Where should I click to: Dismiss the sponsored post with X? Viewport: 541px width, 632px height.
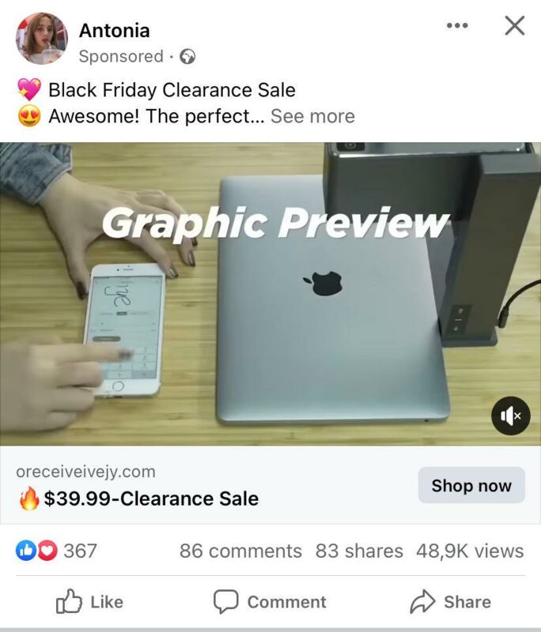(x=515, y=26)
